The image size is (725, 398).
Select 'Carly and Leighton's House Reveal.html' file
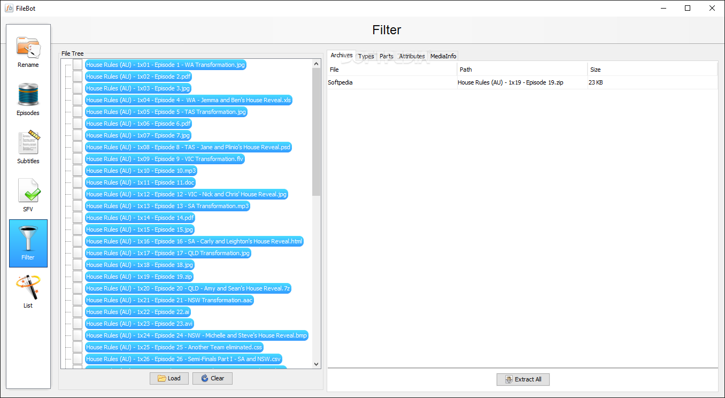pyautogui.click(x=194, y=241)
